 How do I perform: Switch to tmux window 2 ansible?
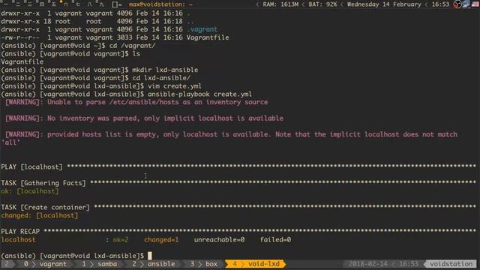[x=153, y=264]
